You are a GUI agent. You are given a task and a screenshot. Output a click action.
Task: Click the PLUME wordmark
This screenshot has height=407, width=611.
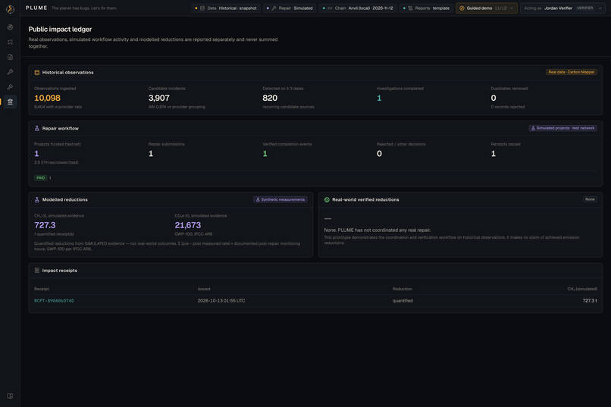pyautogui.click(x=36, y=8)
